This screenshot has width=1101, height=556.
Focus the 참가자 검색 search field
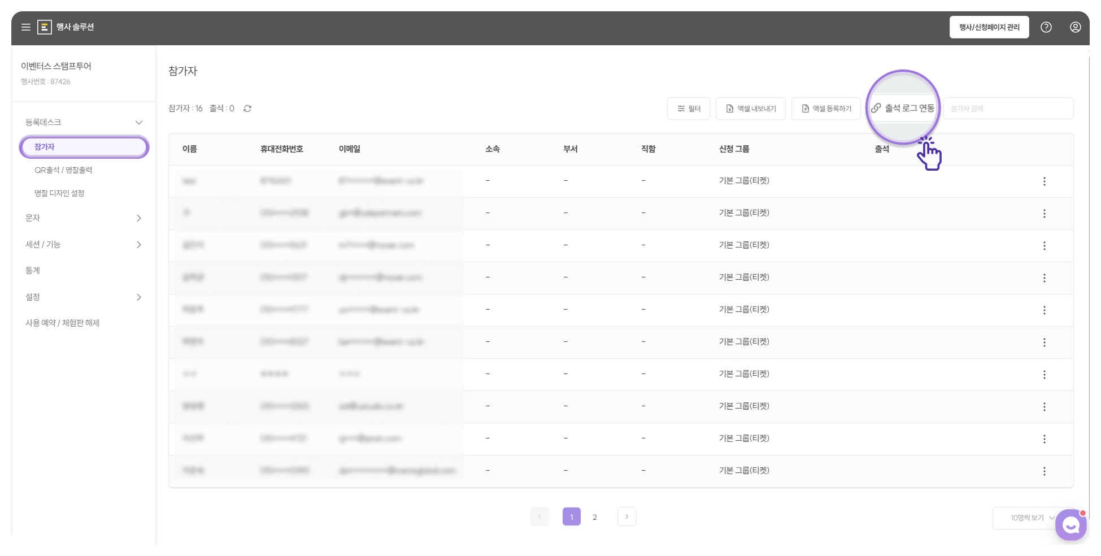pos(1008,108)
